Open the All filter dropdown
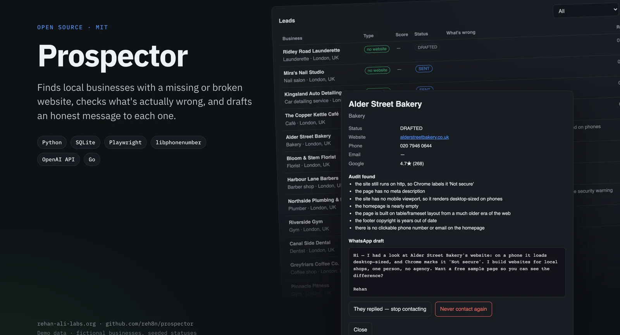 [586, 11]
